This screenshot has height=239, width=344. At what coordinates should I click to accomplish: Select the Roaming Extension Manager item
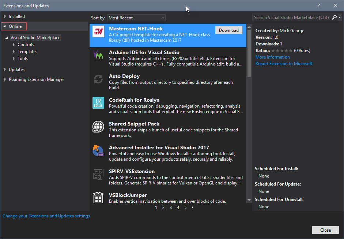click(x=36, y=79)
